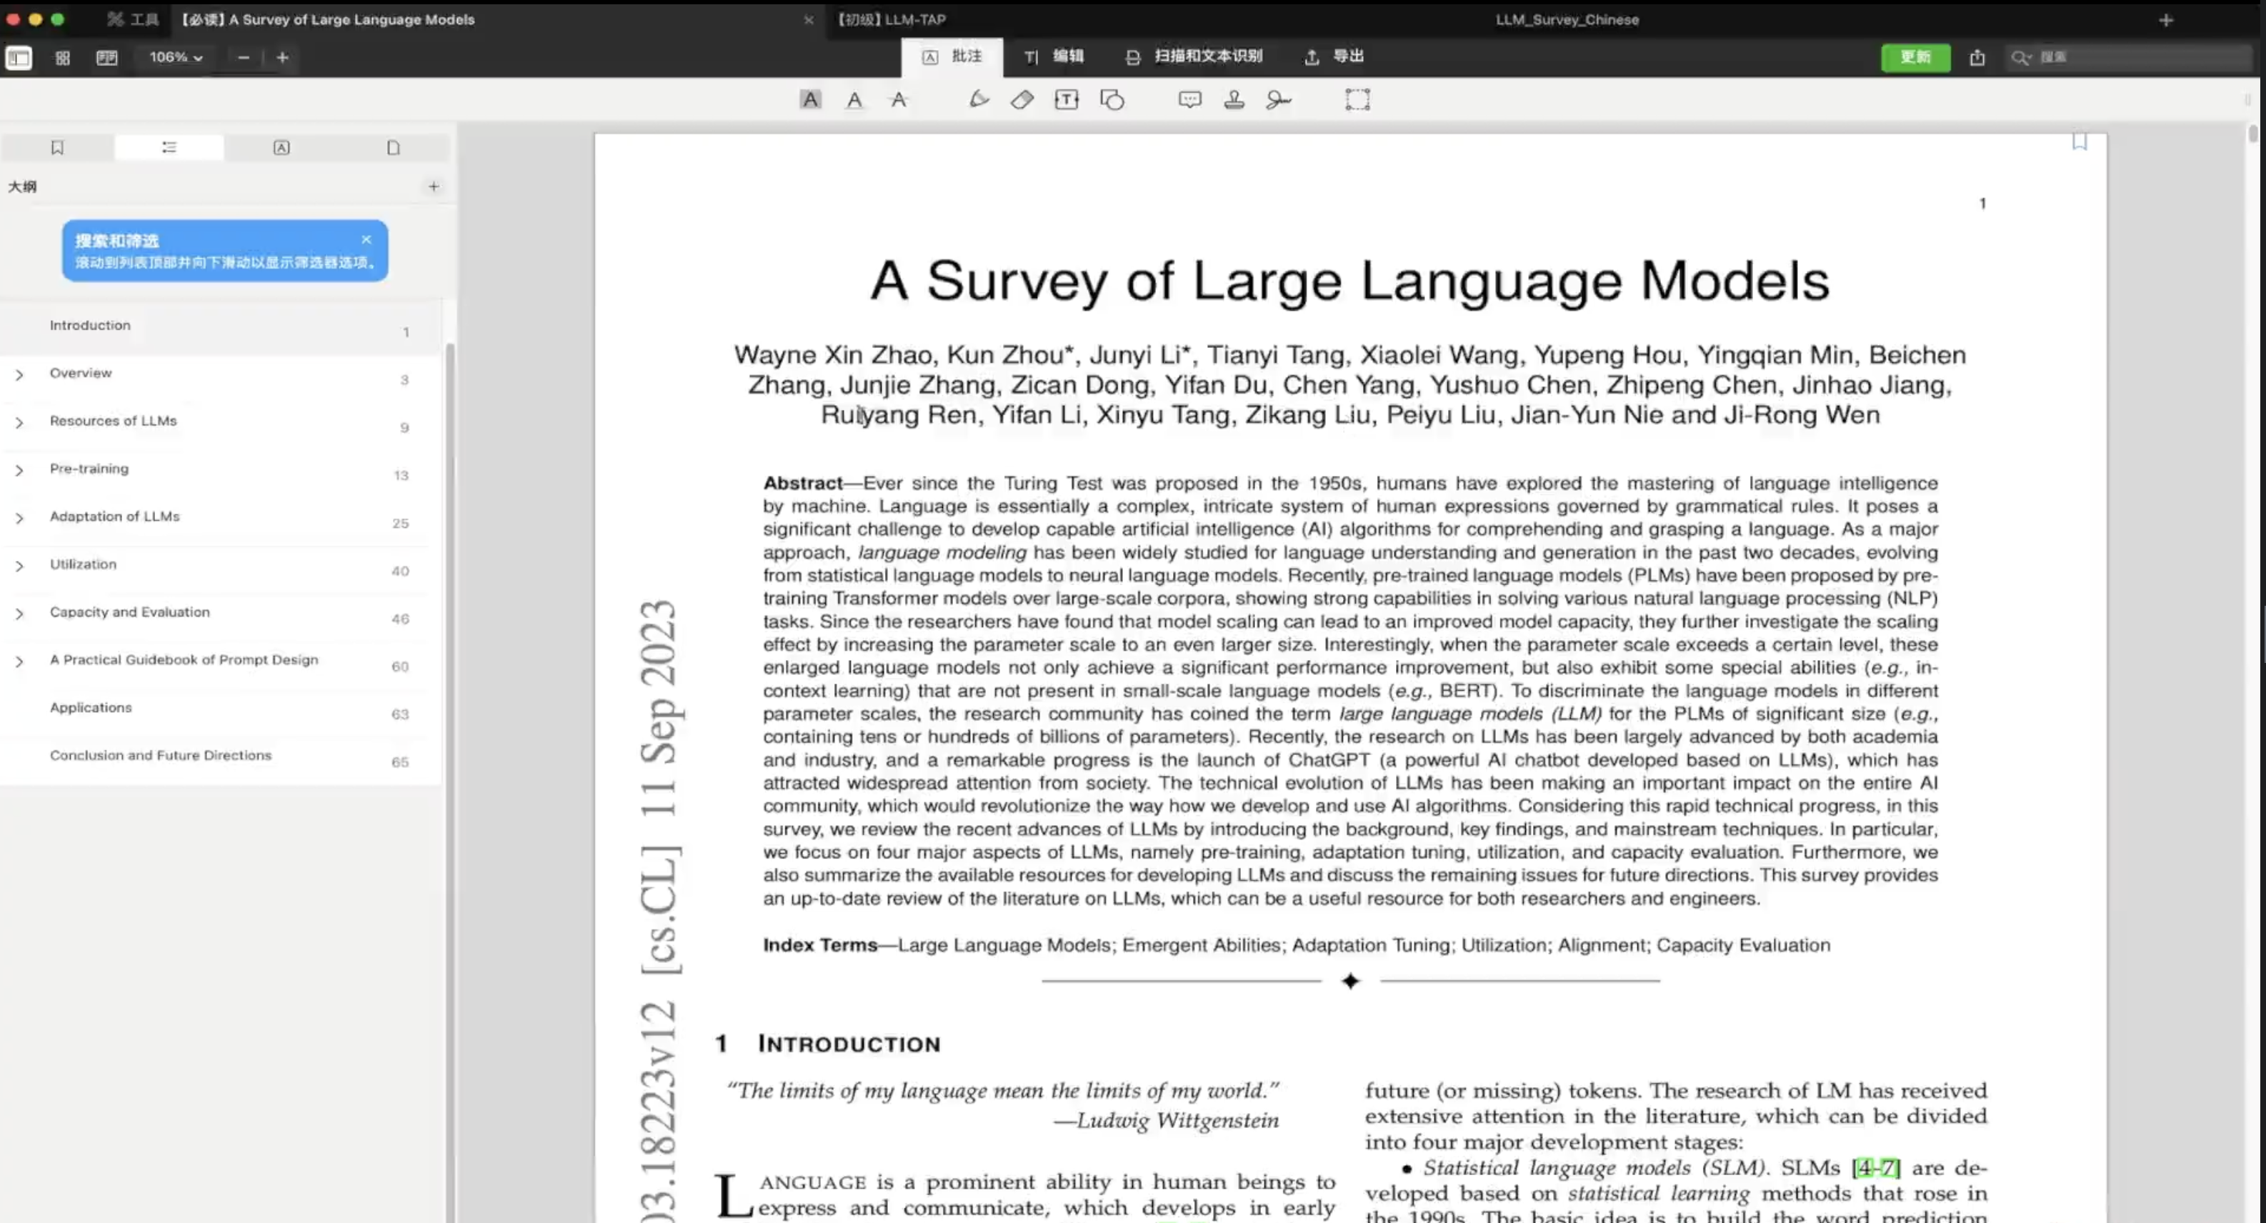Image resolution: width=2266 pixels, height=1223 pixels.
Task: Select the strikethrough text tool
Action: tap(898, 99)
